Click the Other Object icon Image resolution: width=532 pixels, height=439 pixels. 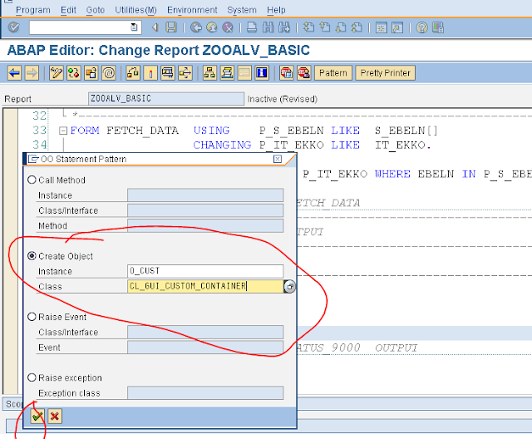coord(91,72)
